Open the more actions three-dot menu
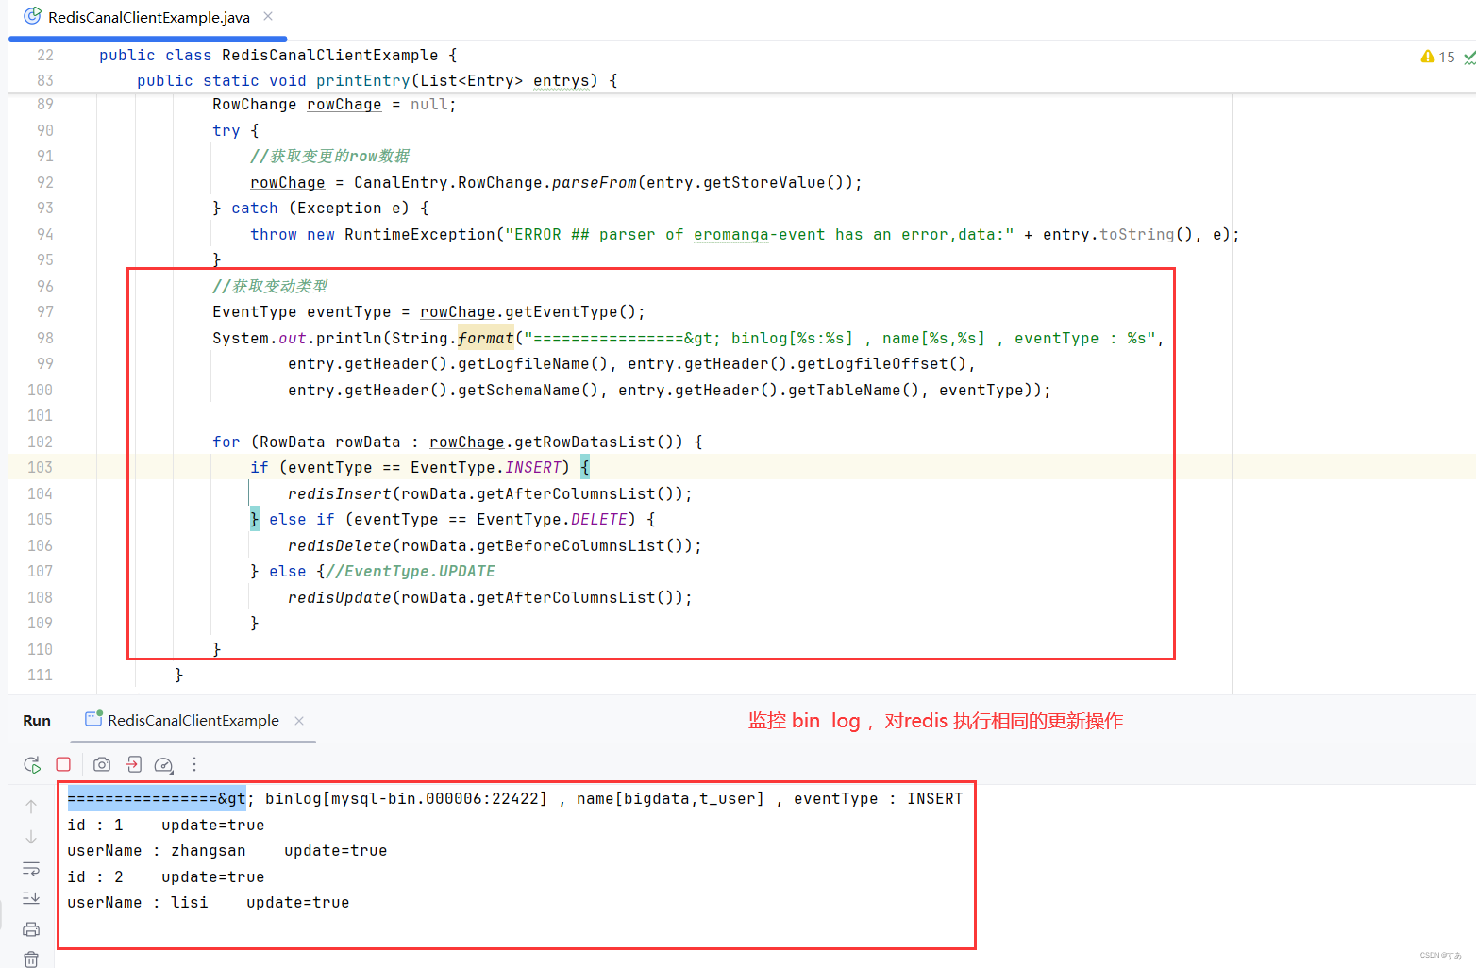 tap(194, 764)
